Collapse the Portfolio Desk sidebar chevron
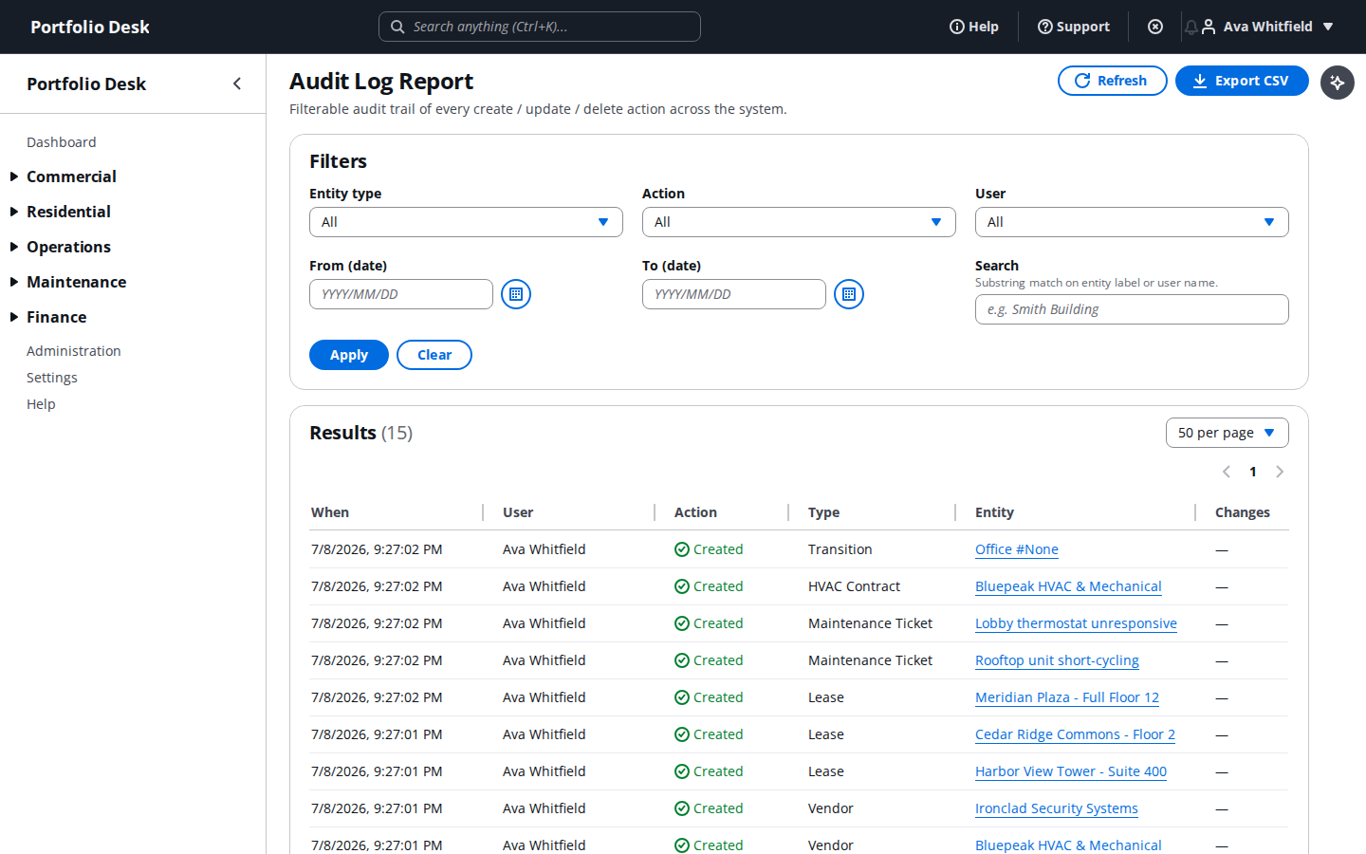Viewport: 1366px width, 854px height. pos(237,84)
